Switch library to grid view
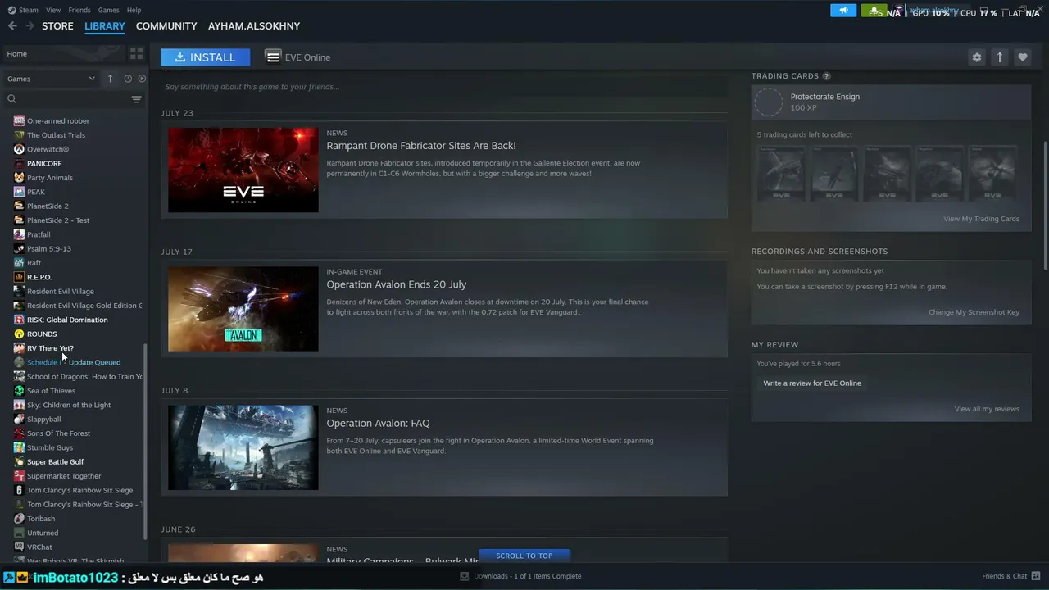The width and height of the screenshot is (1049, 590). click(x=136, y=53)
